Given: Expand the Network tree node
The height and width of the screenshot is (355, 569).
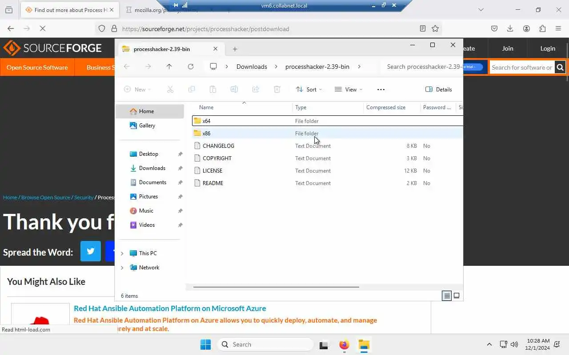Looking at the screenshot, I should [x=122, y=268].
